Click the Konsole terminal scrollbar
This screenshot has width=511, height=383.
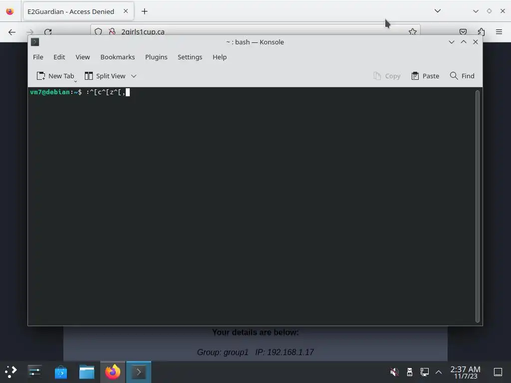pos(478,206)
